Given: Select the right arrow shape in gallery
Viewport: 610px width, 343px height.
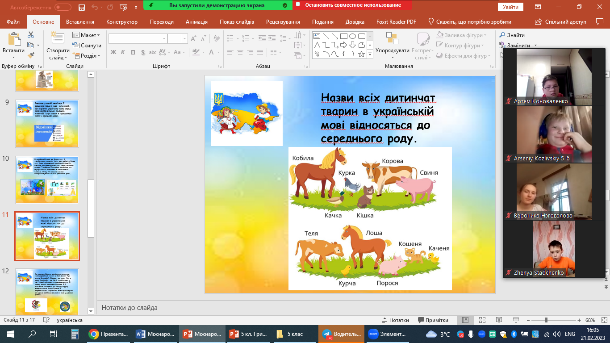Looking at the screenshot, I should pyautogui.click(x=343, y=45).
